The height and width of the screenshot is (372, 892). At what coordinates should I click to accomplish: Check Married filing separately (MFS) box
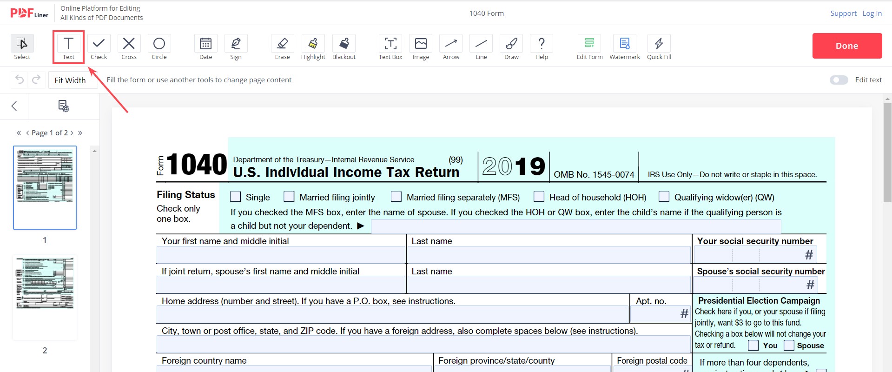396,197
